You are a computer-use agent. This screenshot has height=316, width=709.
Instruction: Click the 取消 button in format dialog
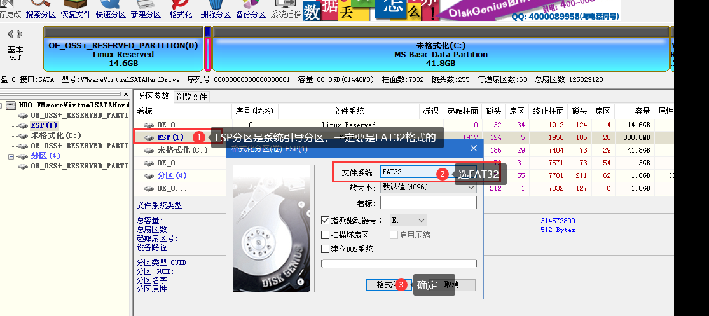coord(451,285)
